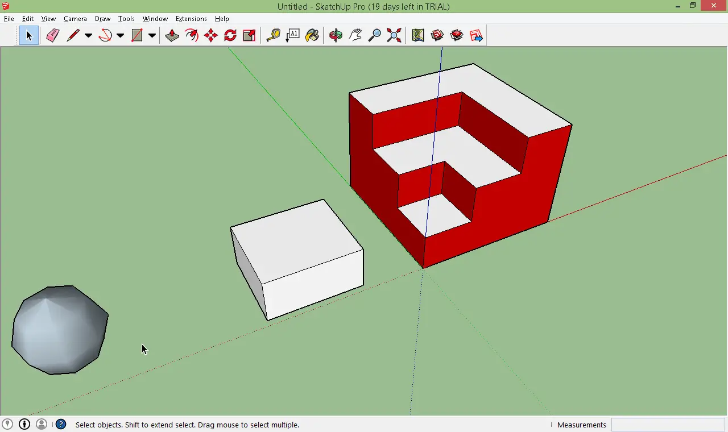Screen dimensions: 728x432
Task: Activate the Push/Pull tool
Action: point(172,35)
